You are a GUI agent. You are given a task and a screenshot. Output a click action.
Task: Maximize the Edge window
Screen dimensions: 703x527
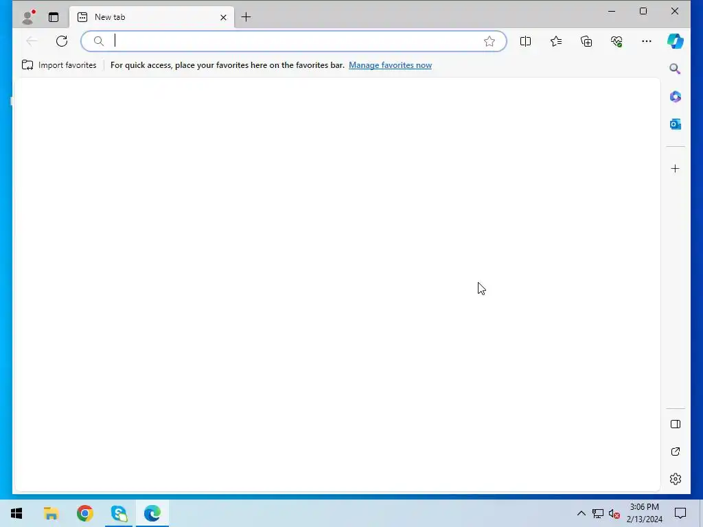(x=643, y=11)
